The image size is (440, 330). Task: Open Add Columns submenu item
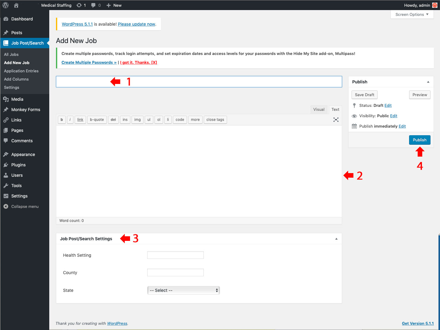16,79
